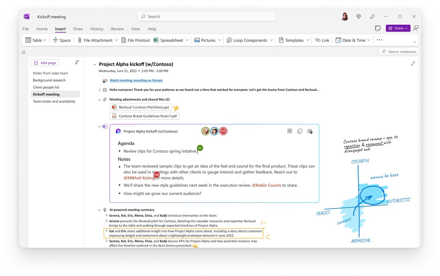View attendees on the Loop component
This screenshot has width=440, height=276.
pos(310,131)
